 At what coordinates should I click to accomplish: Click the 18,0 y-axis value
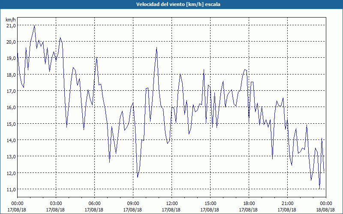tap(12, 75)
